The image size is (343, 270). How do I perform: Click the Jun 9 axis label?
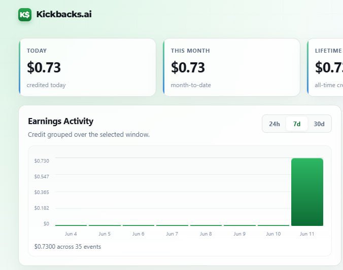click(x=239, y=234)
